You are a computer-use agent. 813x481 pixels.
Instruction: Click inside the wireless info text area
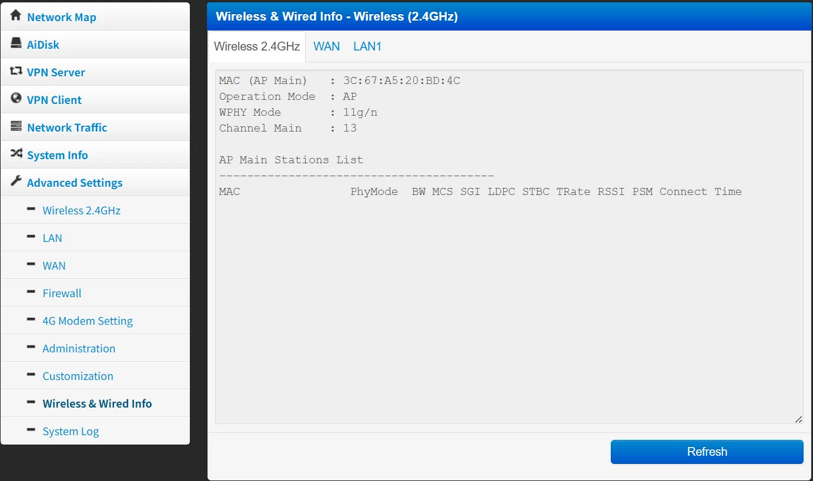(x=509, y=247)
